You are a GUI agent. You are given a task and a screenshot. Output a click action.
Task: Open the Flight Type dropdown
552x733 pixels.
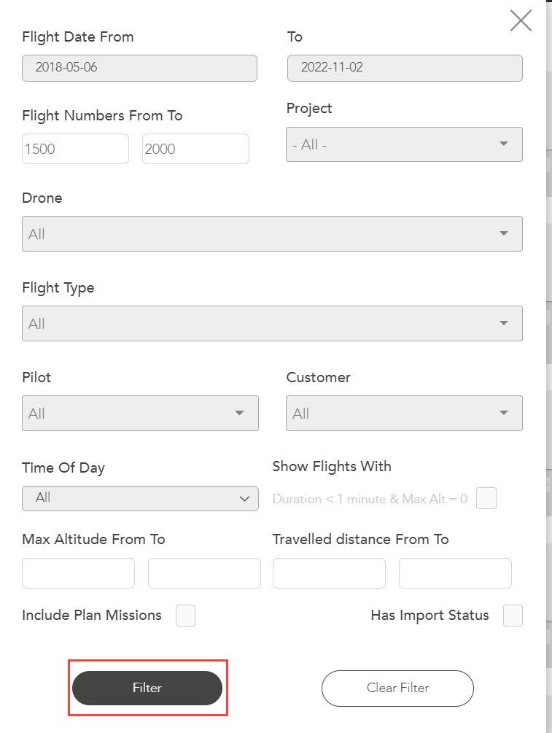[x=272, y=323]
